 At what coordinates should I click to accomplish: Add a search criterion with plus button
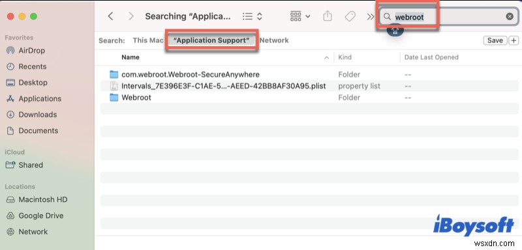coord(514,40)
